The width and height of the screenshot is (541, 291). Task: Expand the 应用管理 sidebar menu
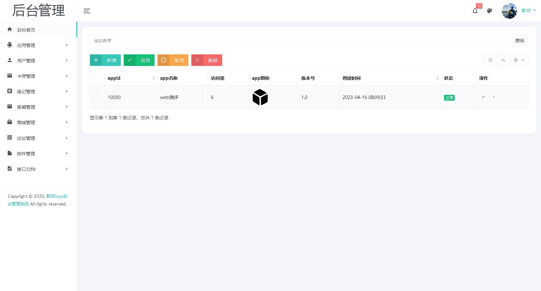point(26,45)
